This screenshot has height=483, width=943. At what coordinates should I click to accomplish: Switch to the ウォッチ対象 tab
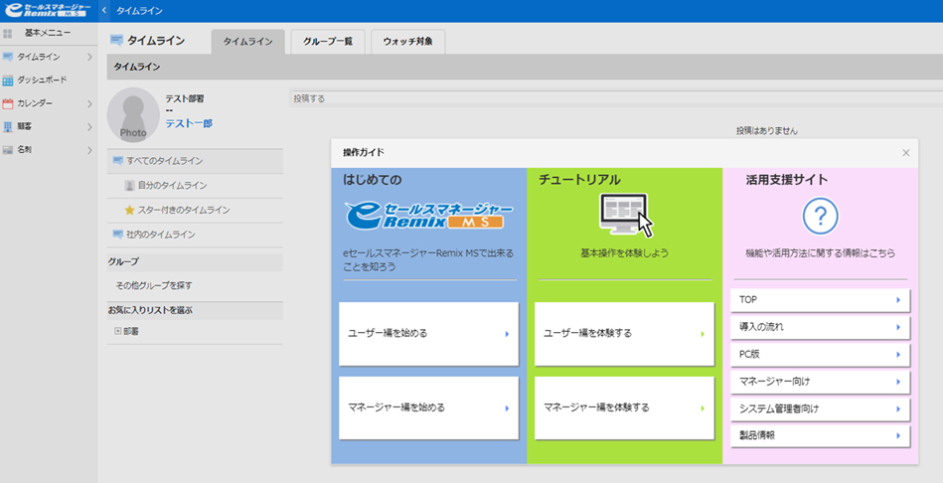click(x=407, y=42)
